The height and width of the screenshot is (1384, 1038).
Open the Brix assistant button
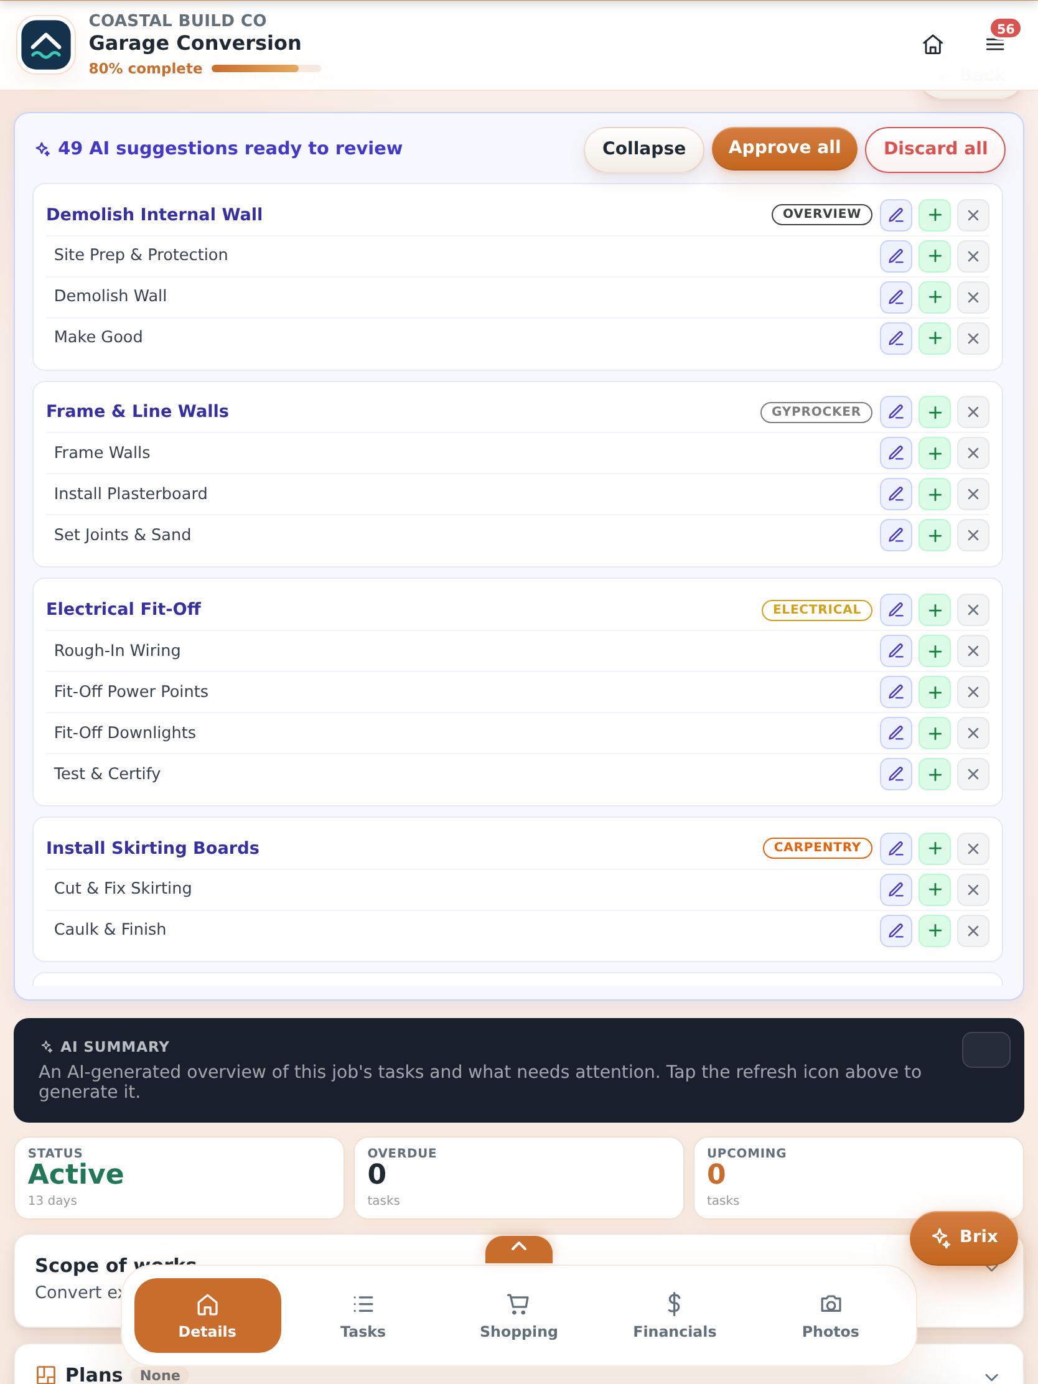pyautogui.click(x=963, y=1237)
